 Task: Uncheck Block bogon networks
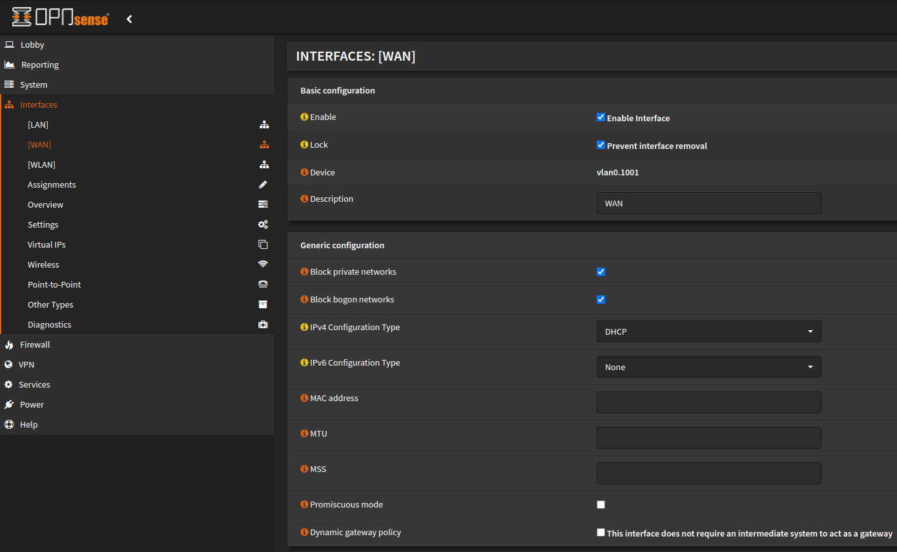pyautogui.click(x=601, y=300)
